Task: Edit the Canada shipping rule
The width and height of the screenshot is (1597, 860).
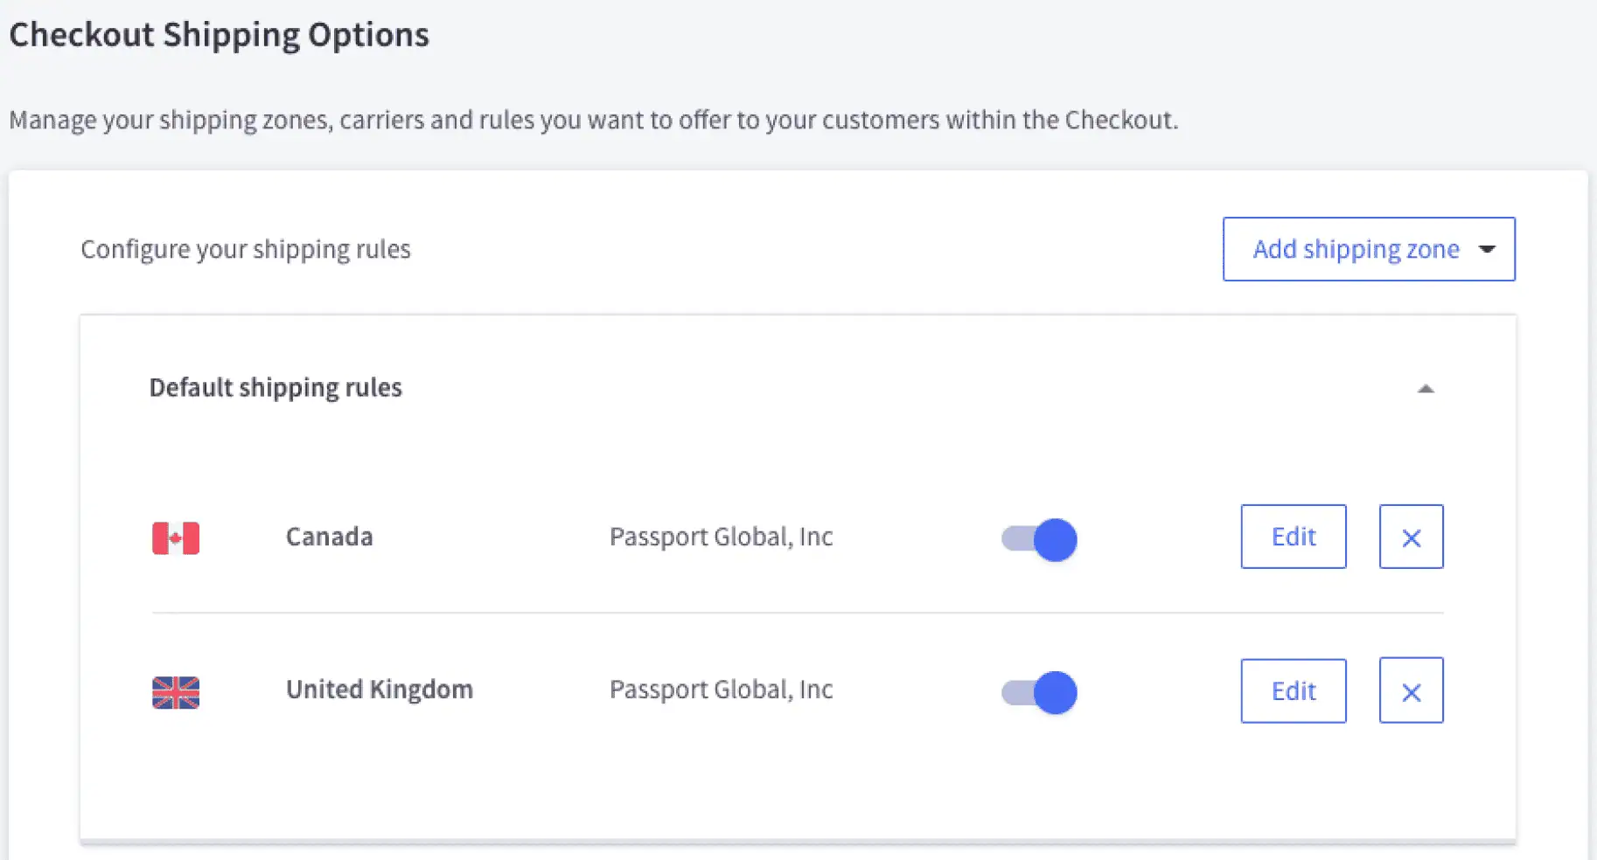Action: point(1293,537)
